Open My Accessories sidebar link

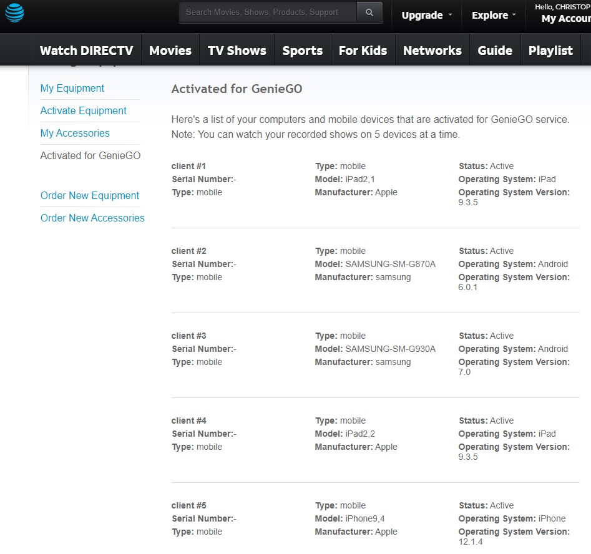pos(75,133)
